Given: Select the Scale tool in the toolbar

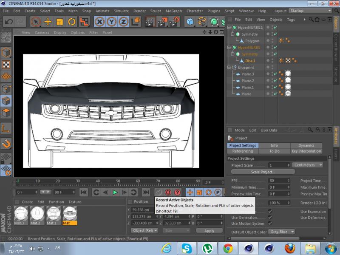Looking at the screenshot, I should [60, 22].
